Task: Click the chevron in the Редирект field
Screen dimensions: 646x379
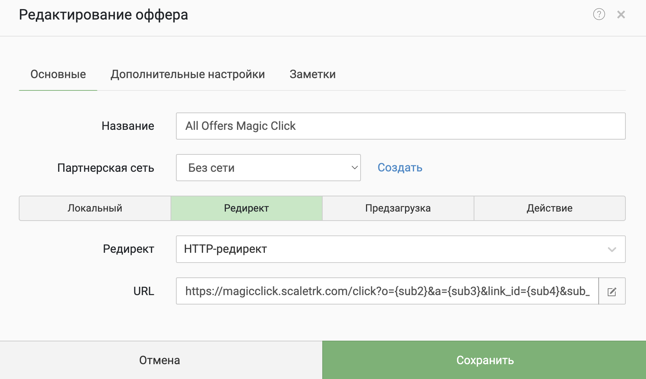Action: [612, 250]
